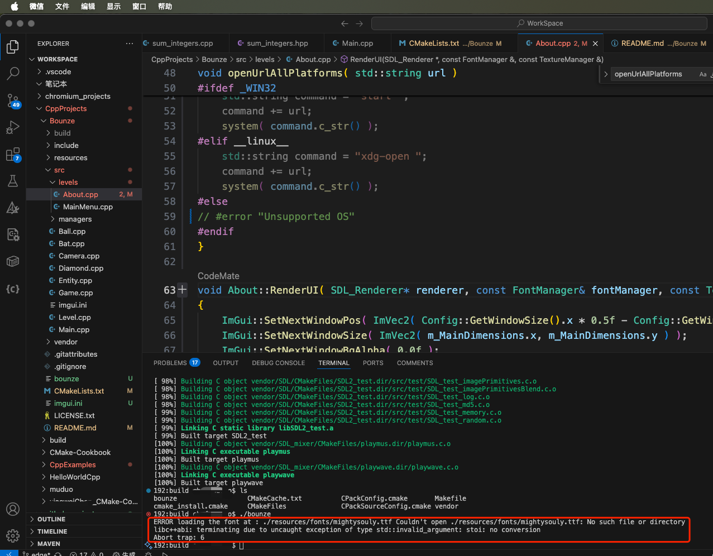Open the PORTS panel tab

click(373, 363)
